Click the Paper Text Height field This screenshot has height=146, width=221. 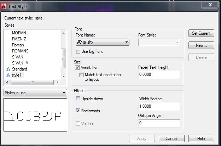pyautogui.click(x=159, y=75)
